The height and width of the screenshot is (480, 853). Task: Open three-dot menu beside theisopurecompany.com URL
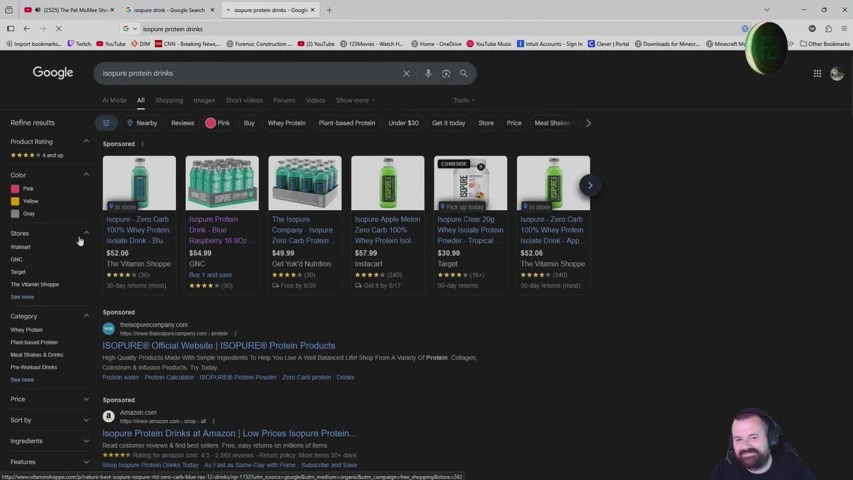(235, 333)
